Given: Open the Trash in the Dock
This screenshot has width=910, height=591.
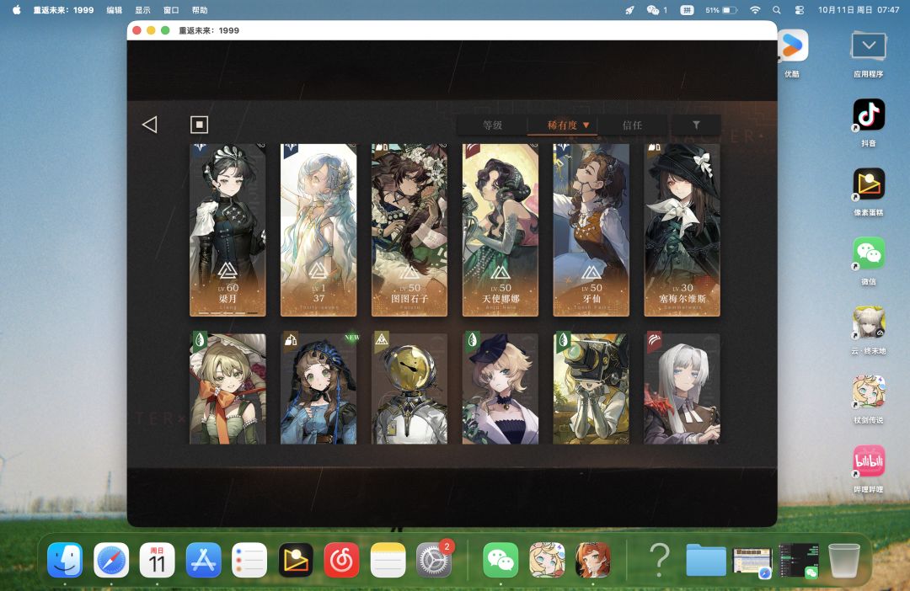Looking at the screenshot, I should (x=843, y=560).
